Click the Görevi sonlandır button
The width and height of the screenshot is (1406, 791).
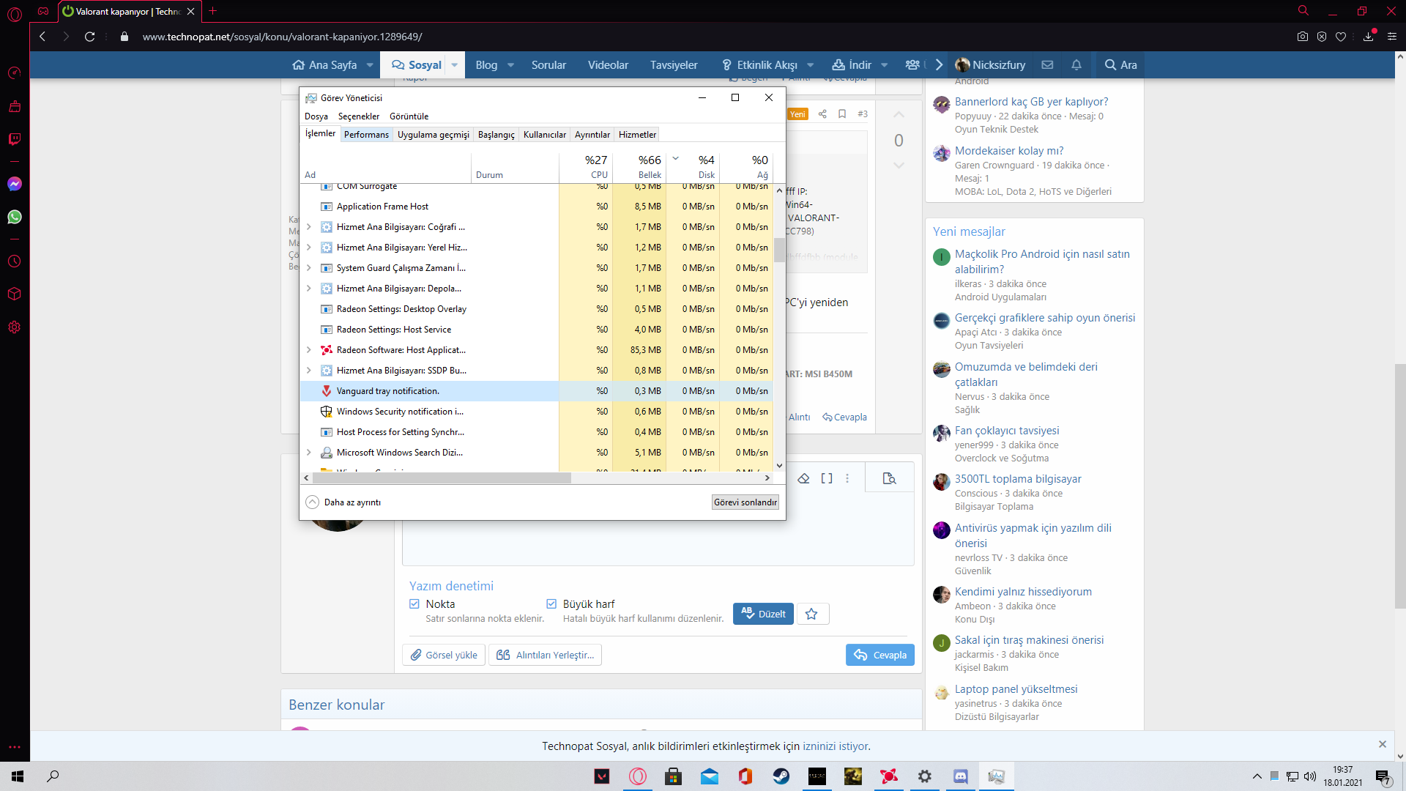point(745,502)
